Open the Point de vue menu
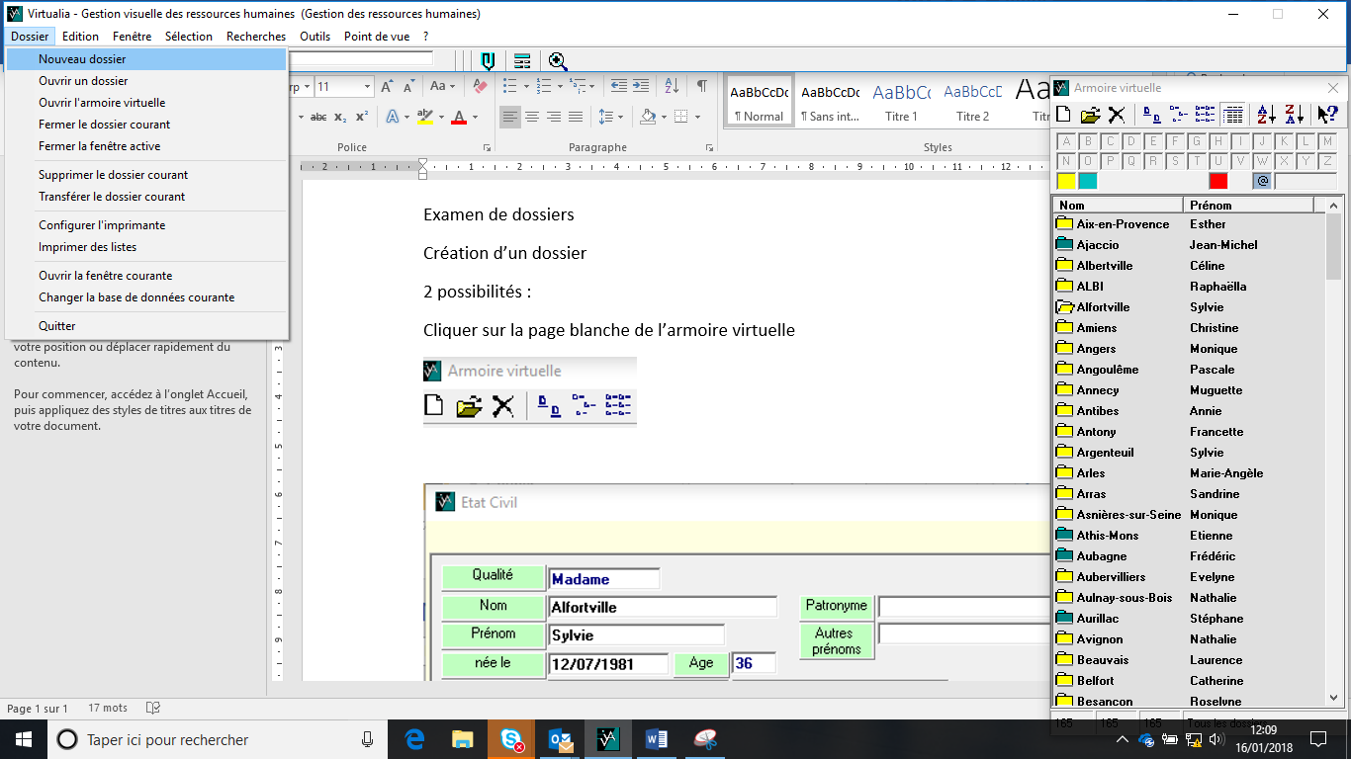 coord(377,37)
